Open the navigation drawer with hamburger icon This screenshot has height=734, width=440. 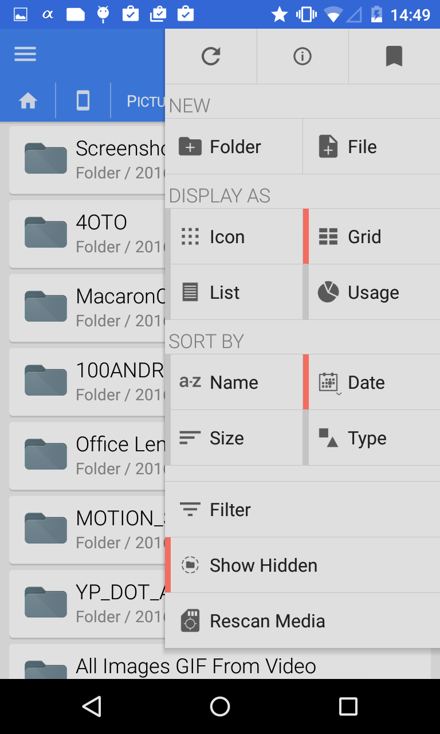(25, 54)
